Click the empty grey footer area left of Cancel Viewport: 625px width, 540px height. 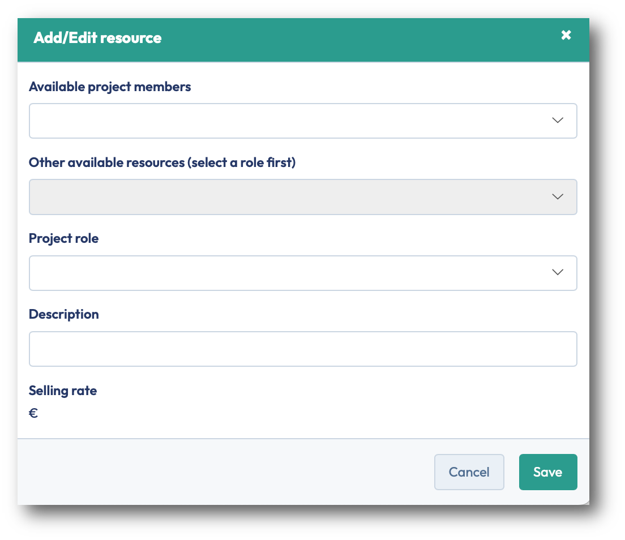coord(226,472)
